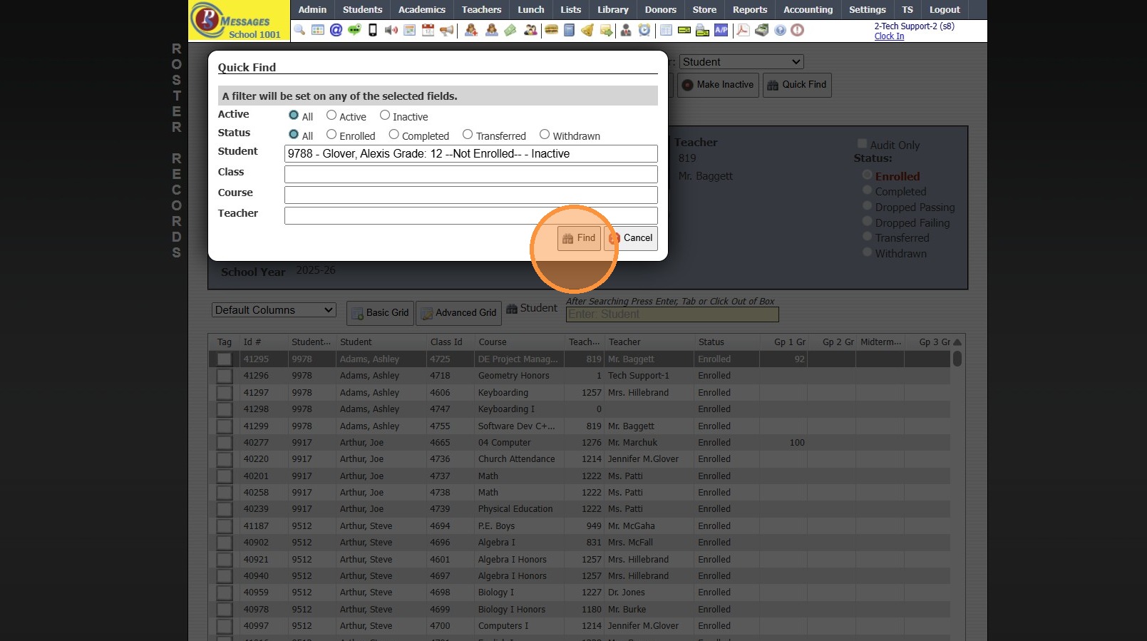Select the Inactive radio button for Active filter
This screenshot has height=641, width=1147.
click(x=385, y=116)
